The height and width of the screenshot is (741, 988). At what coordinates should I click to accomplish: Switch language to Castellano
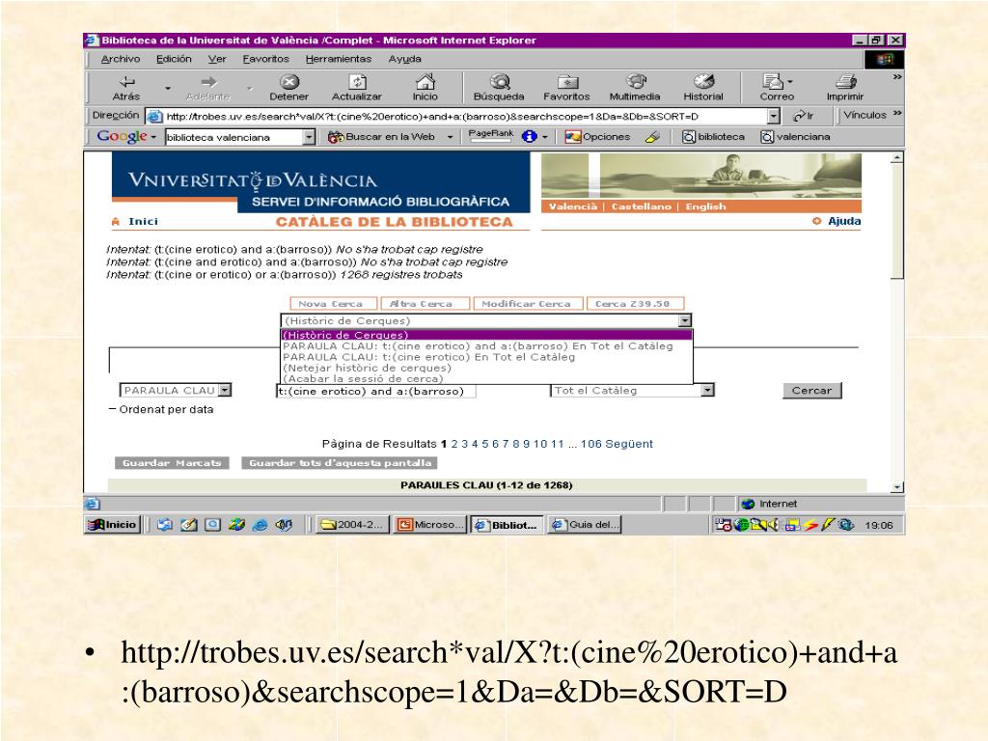641,206
